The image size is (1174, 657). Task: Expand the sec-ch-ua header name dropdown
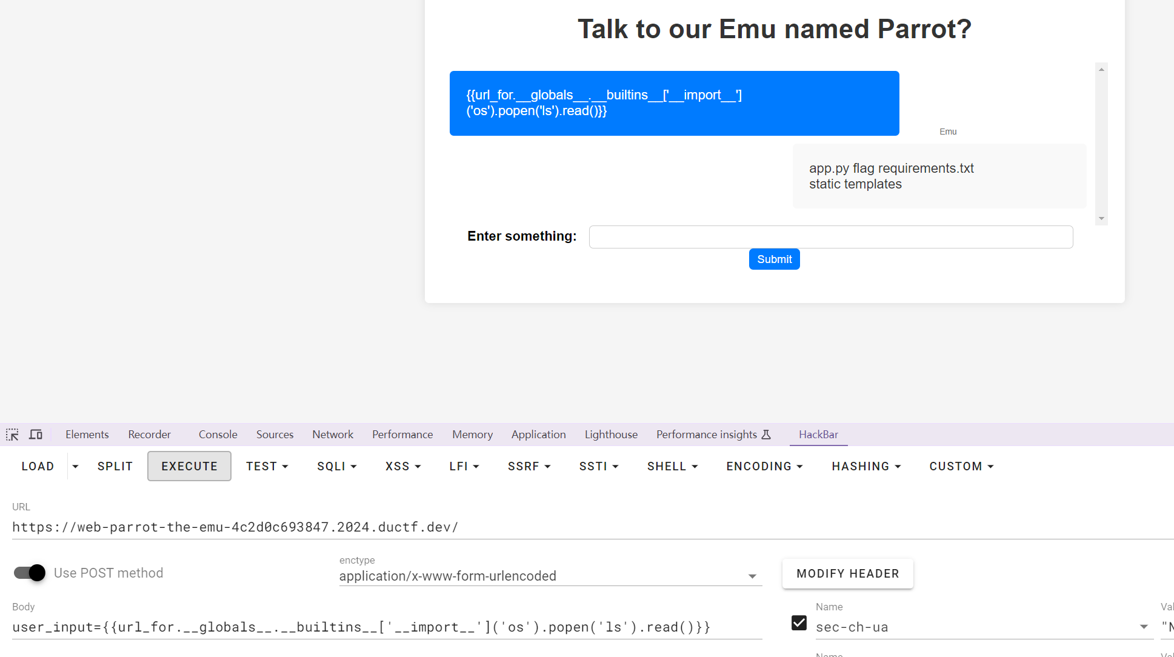click(1144, 627)
